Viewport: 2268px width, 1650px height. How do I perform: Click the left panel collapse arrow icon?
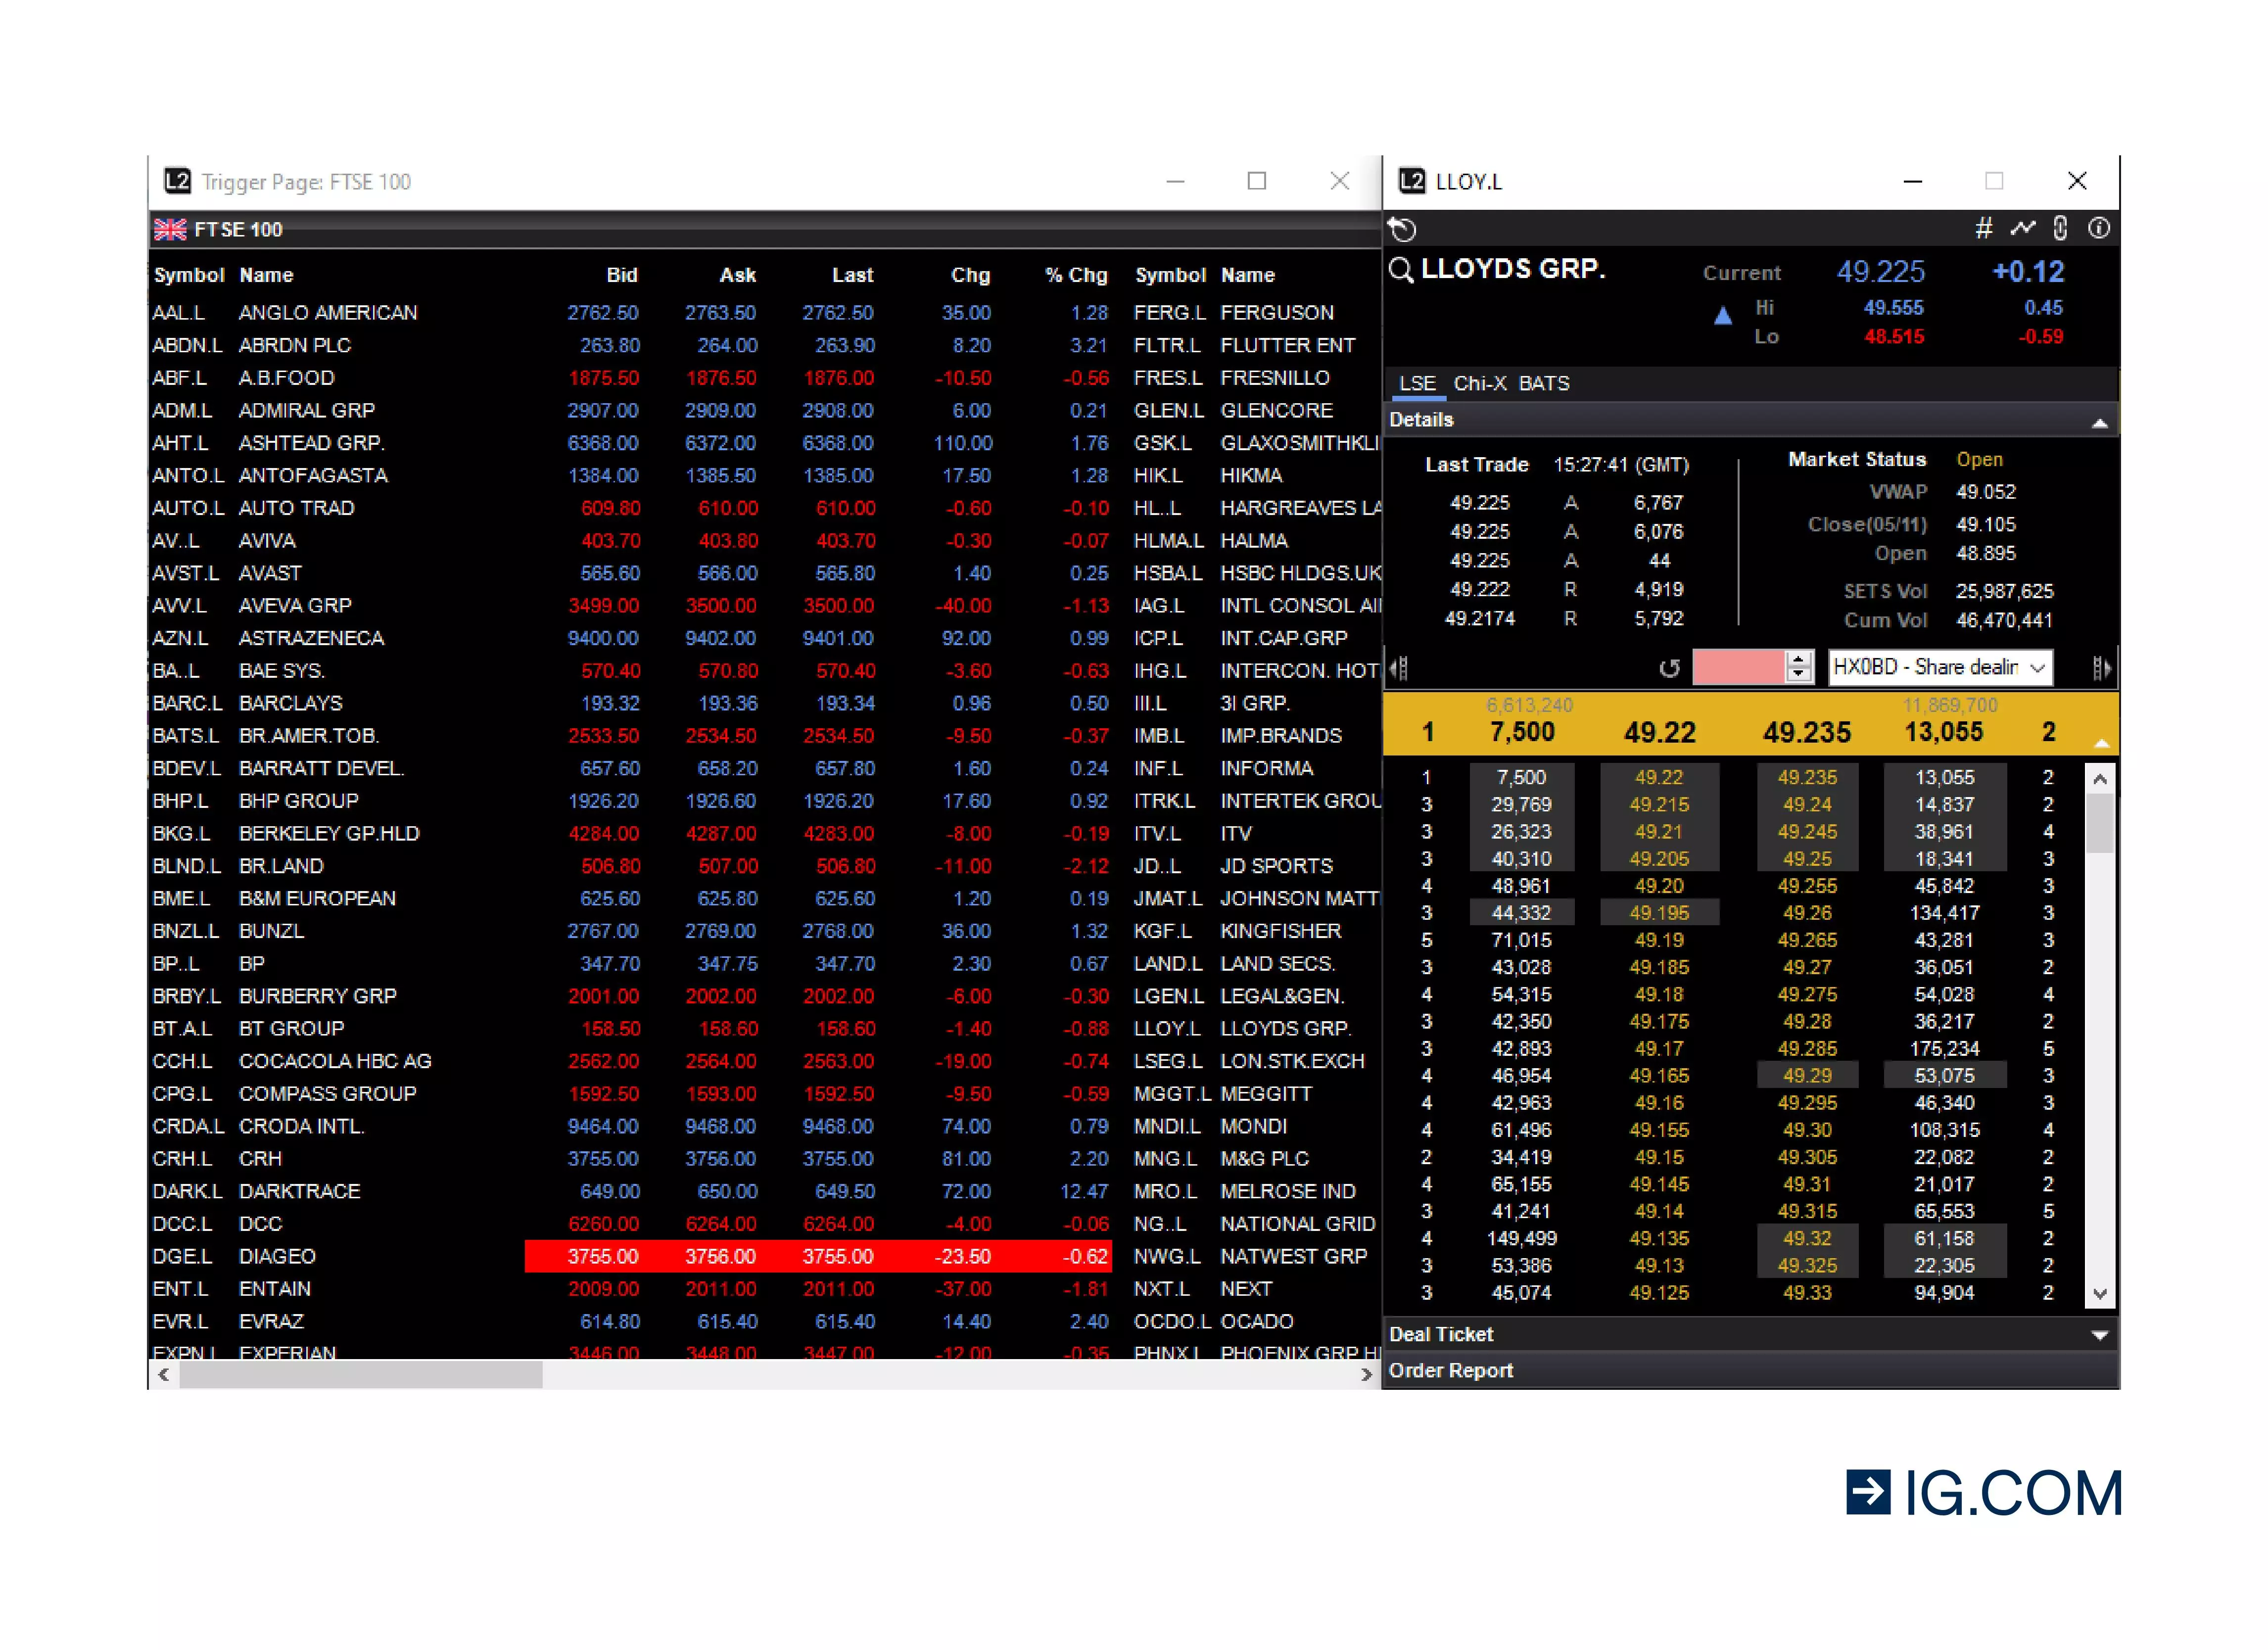tap(1399, 668)
